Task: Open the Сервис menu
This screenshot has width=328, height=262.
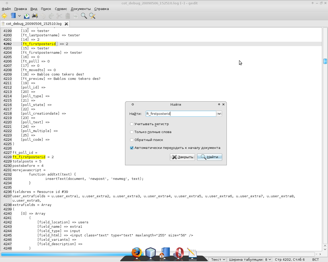Action: click(61, 9)
